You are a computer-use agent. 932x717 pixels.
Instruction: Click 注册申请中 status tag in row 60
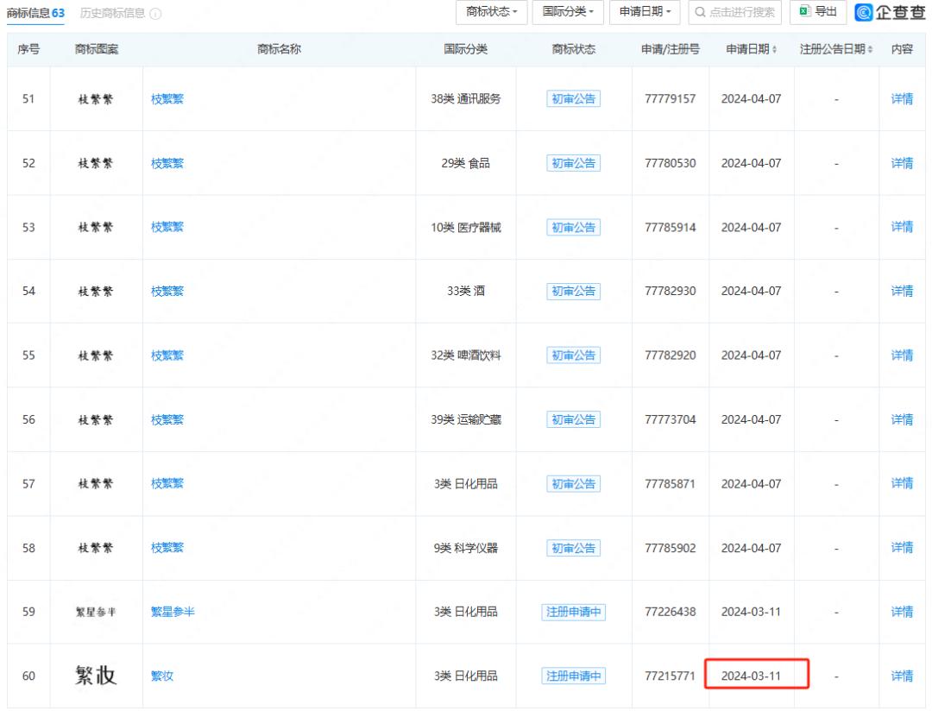point(573,676)
